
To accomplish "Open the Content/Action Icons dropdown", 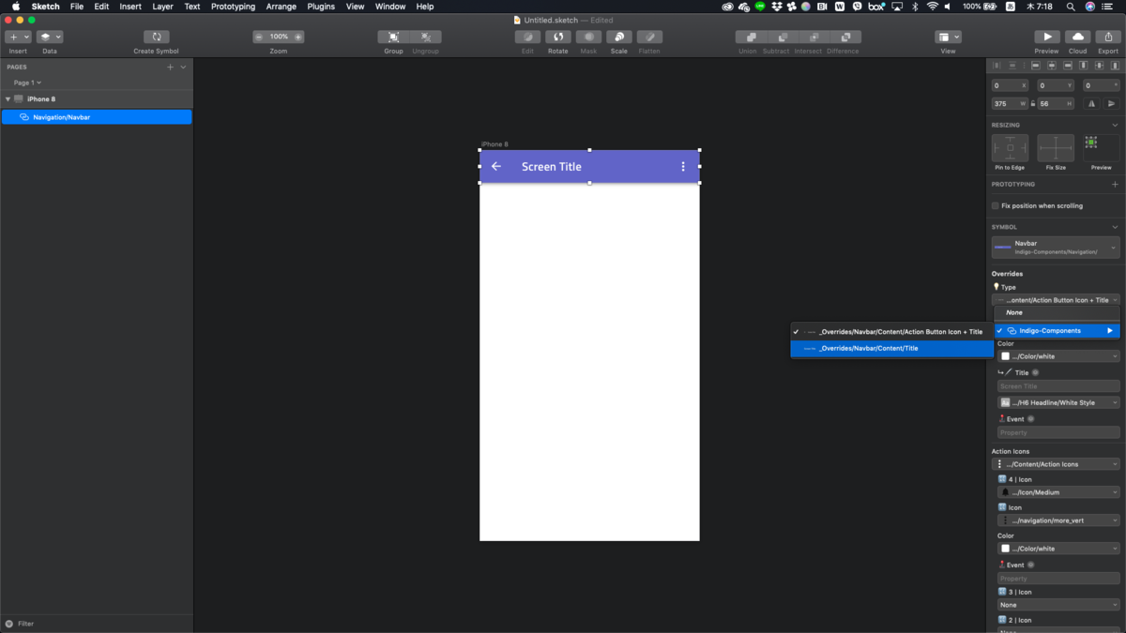I will [x=1056, y=464].
